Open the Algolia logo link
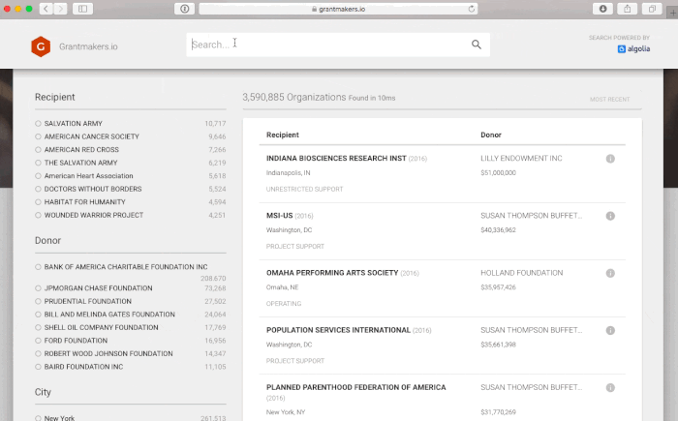Screen dimensions: 678x421 [x=633, y=48]
